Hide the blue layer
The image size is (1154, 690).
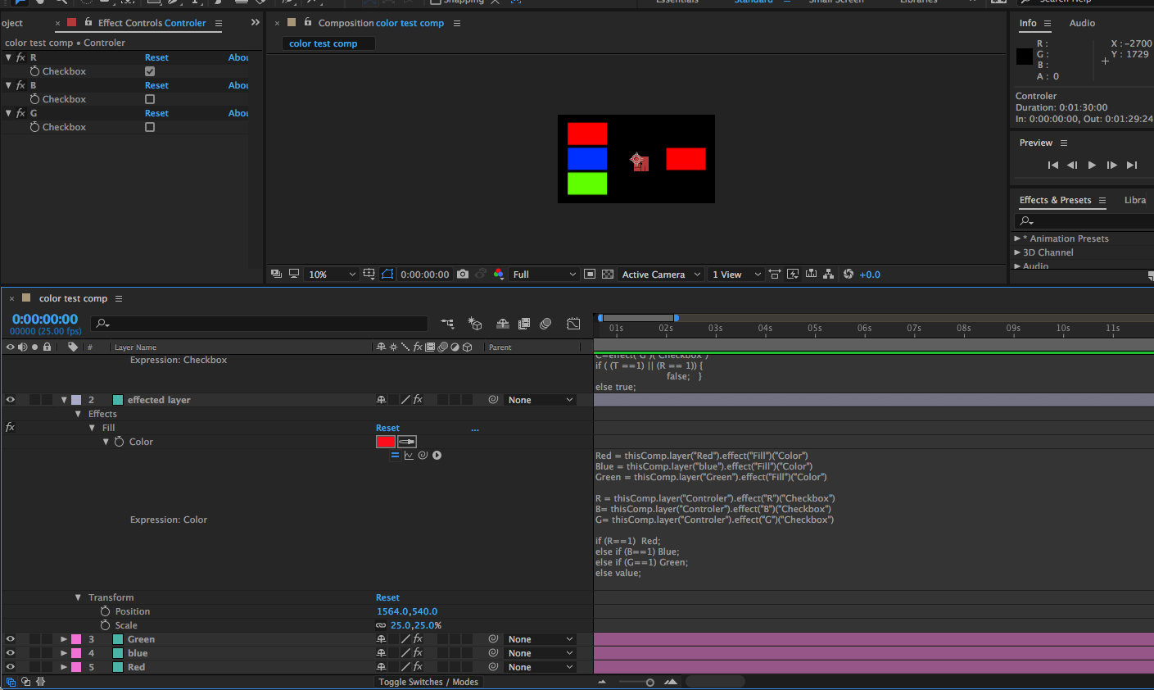pos(11,653)
